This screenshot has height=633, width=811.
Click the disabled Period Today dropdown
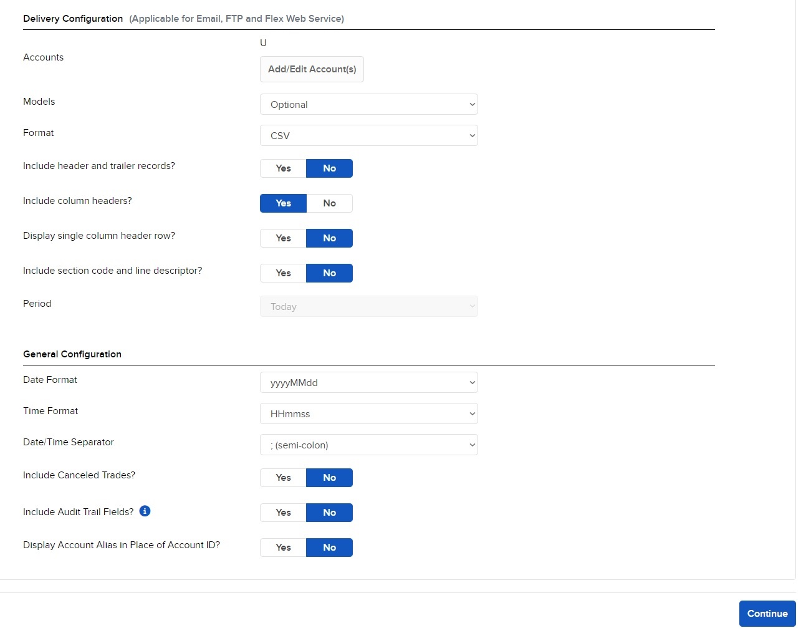[x=368, y=307]
